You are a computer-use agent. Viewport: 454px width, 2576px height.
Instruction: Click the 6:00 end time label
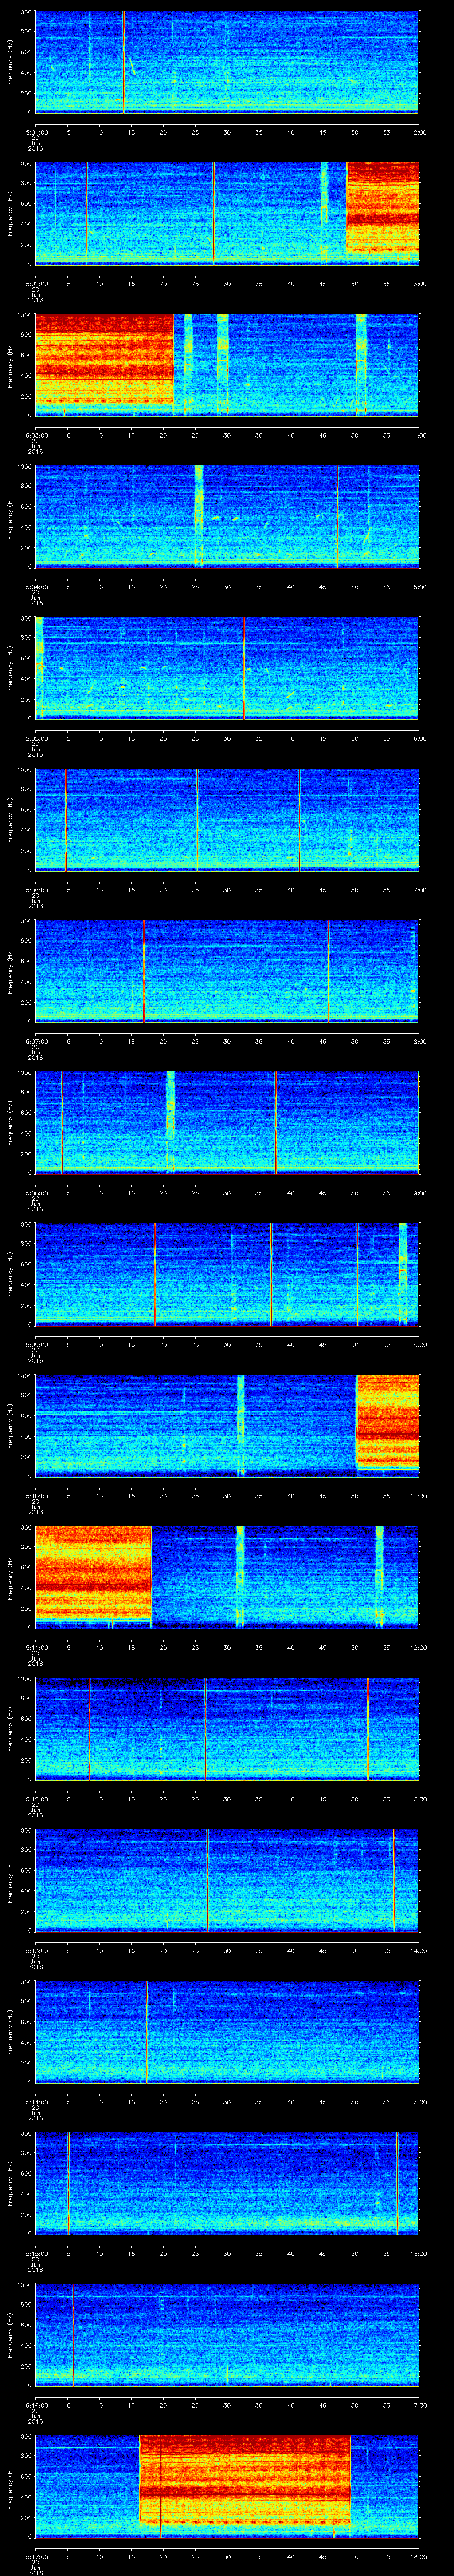click(x=419, y=738)
